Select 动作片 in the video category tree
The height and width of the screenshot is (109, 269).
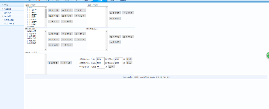(34, 10)
